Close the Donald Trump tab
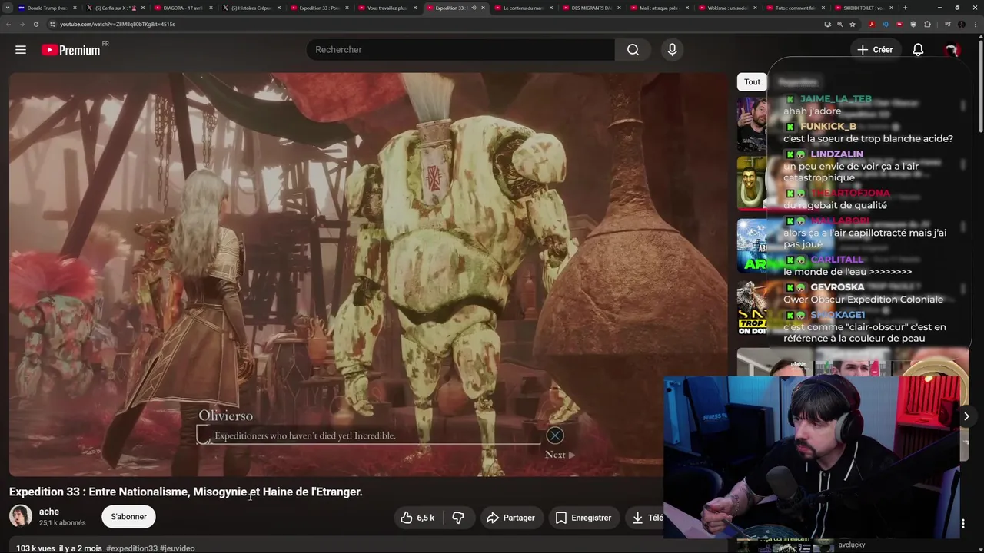This screenshot has height=553, width=984. click(x=75, y=8)
